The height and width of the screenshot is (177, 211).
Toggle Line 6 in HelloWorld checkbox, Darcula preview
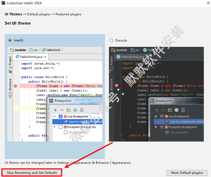[167, 122]
